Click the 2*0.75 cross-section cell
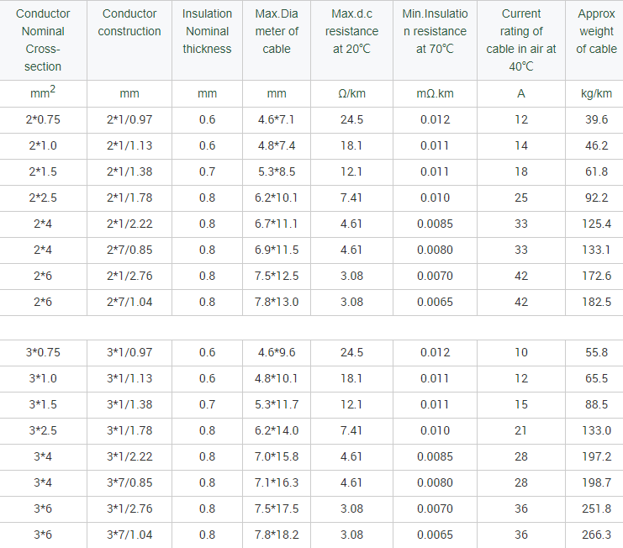 pos(43,119)
